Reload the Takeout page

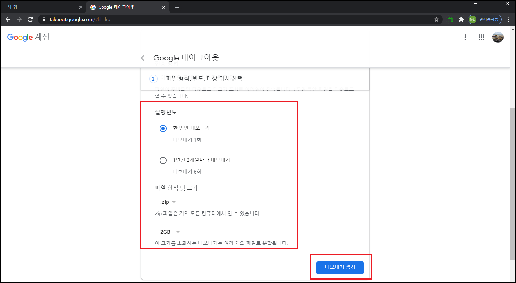[30, 19]
